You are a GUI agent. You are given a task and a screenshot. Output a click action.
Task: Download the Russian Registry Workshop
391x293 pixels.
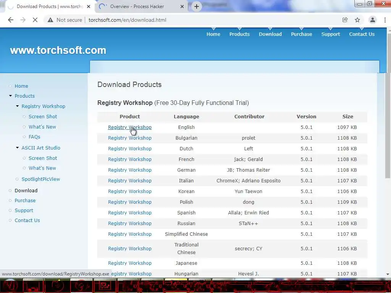(130, 224)
